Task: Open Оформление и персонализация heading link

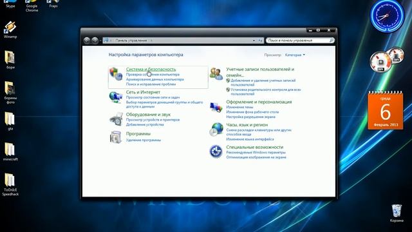Action: [259, 102]
